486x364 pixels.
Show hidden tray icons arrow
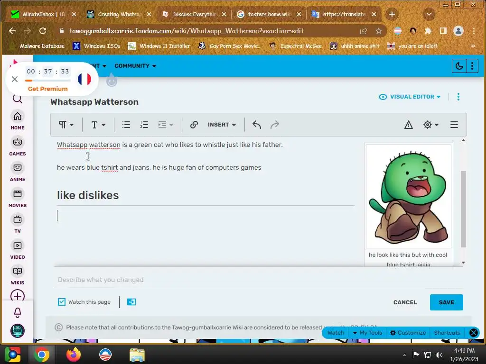[x=404, y=355]
